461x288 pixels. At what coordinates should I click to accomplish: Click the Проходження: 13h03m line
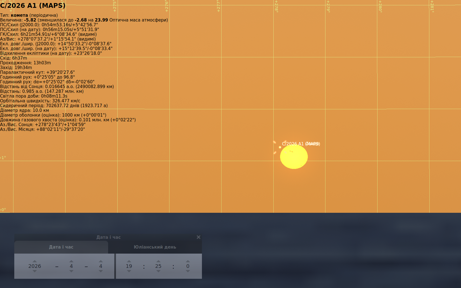[25, 63]
